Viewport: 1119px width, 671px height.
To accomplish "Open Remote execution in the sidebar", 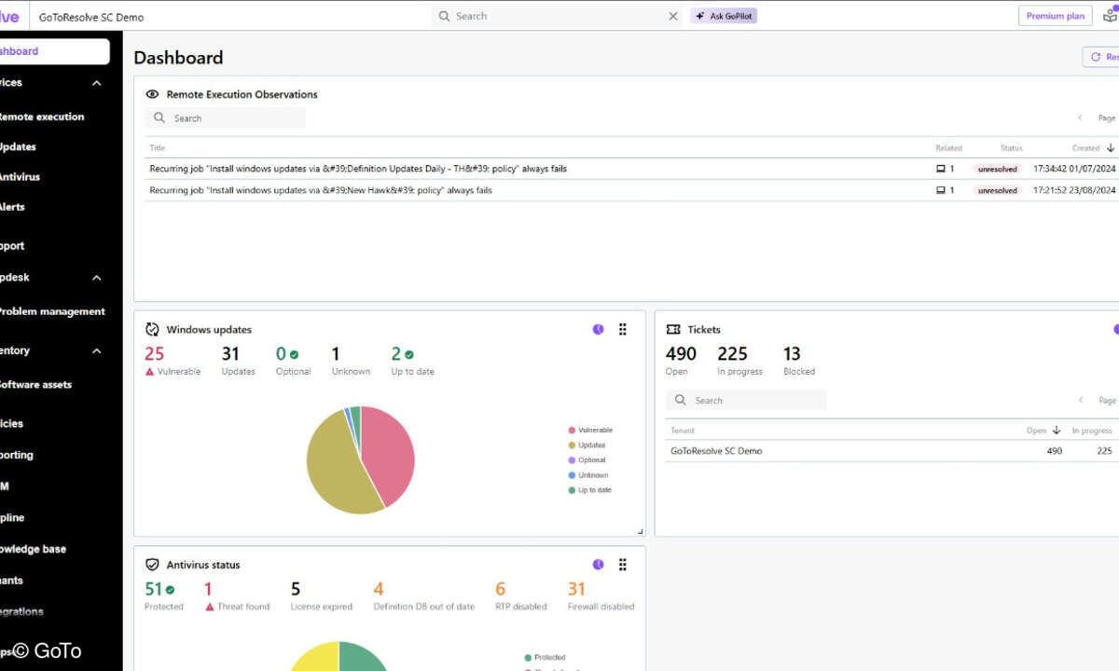I will 41,116.
